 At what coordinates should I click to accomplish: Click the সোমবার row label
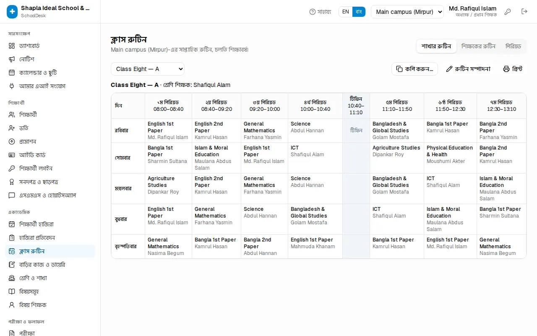[123, 158]
